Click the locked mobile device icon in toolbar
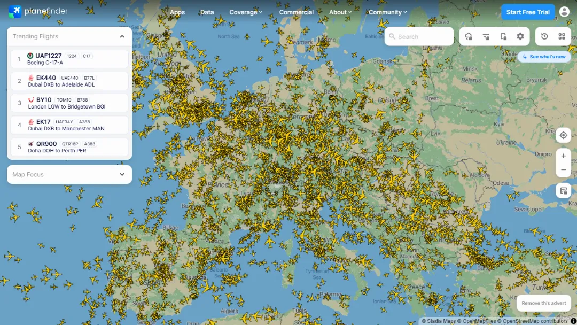The height and width of the screenshot is (325, 577). click(503, 36)
